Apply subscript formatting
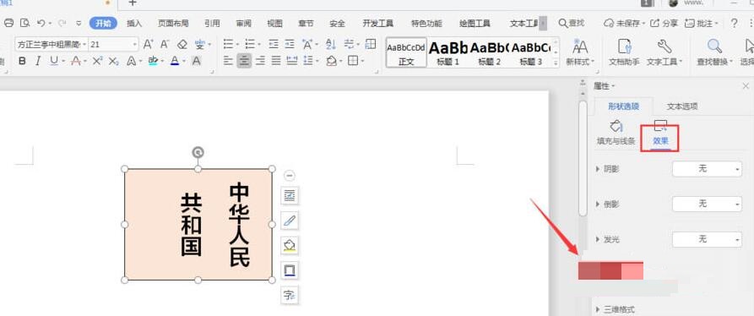The height and width of the screenshot is (316, 754). [113, 61]
